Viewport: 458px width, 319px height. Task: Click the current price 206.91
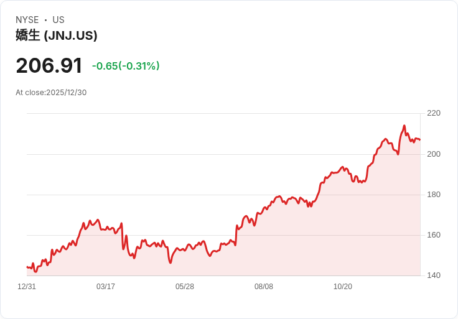49,66
